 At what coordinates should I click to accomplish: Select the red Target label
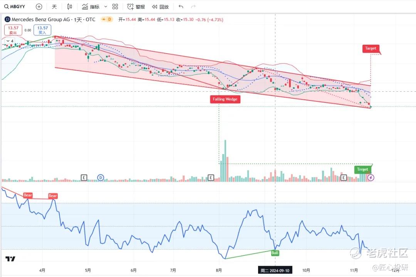pyautogui.click(x=371, y=48)
